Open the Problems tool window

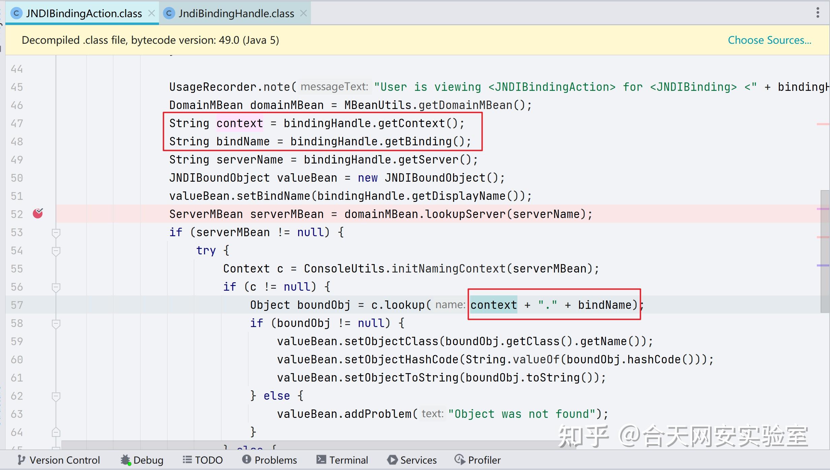tap(269, 460)
